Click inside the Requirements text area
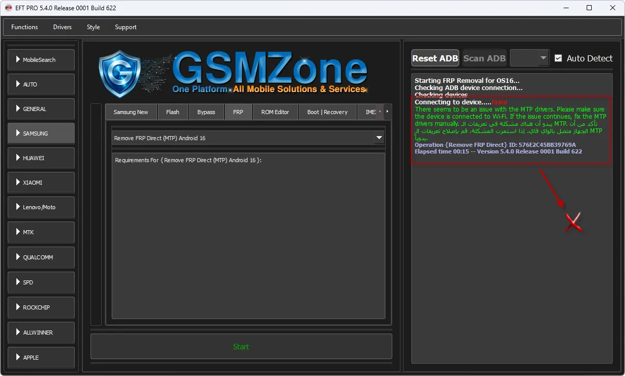Screen dimensions: 625x376 point(248,235)
